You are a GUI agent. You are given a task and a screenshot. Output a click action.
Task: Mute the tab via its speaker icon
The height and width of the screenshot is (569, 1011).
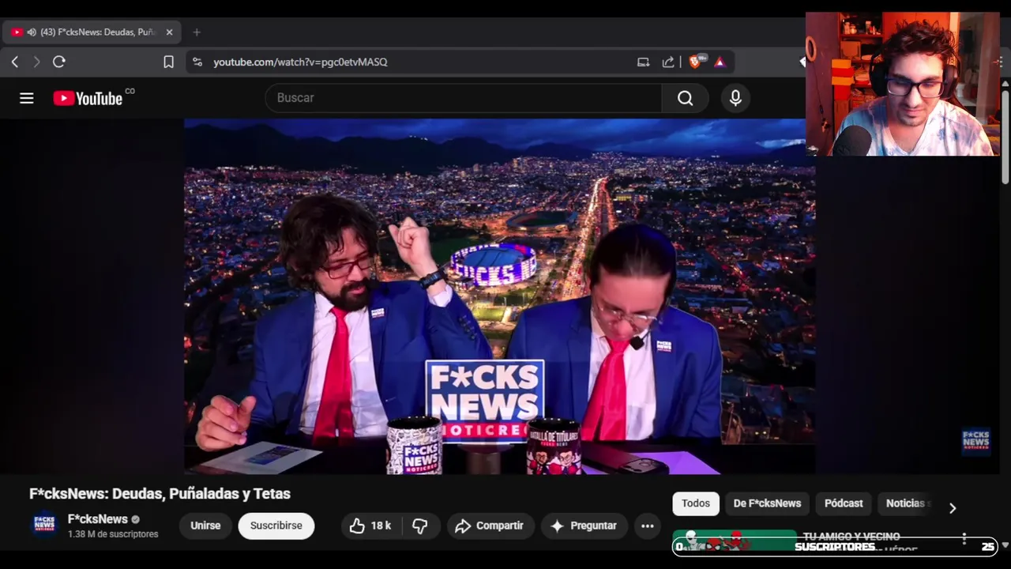click(32, 32)
